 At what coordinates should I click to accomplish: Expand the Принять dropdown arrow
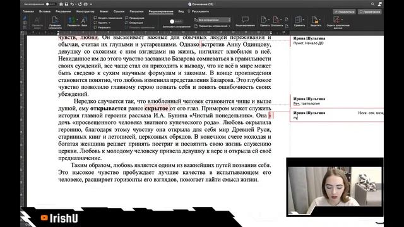tap(269, 20)
